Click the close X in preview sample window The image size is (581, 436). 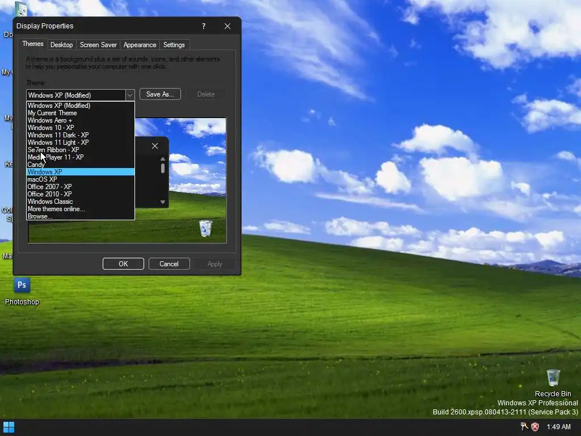pyautogui.click(x=155, y=146)
